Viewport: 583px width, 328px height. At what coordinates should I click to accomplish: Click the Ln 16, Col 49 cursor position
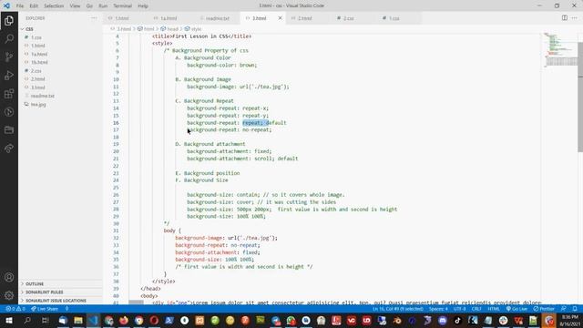pyautogui.click(x=398, y=309)
